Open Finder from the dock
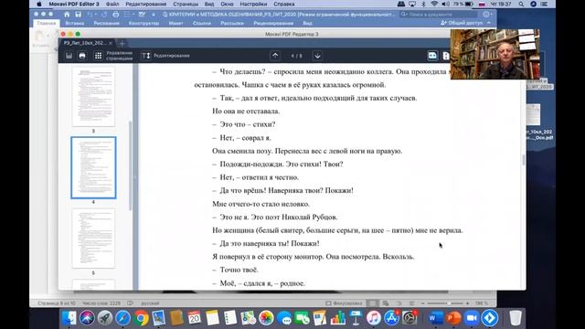The height and width of the screenshot is (329, 585). (x=69, y=318)
